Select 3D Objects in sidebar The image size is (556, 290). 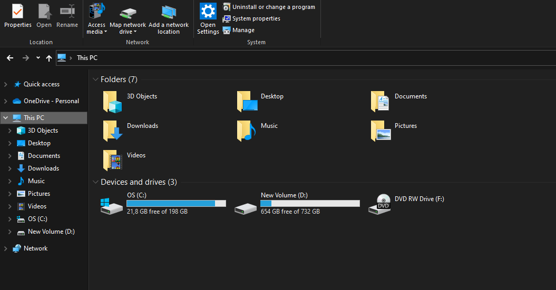(43, 131)
